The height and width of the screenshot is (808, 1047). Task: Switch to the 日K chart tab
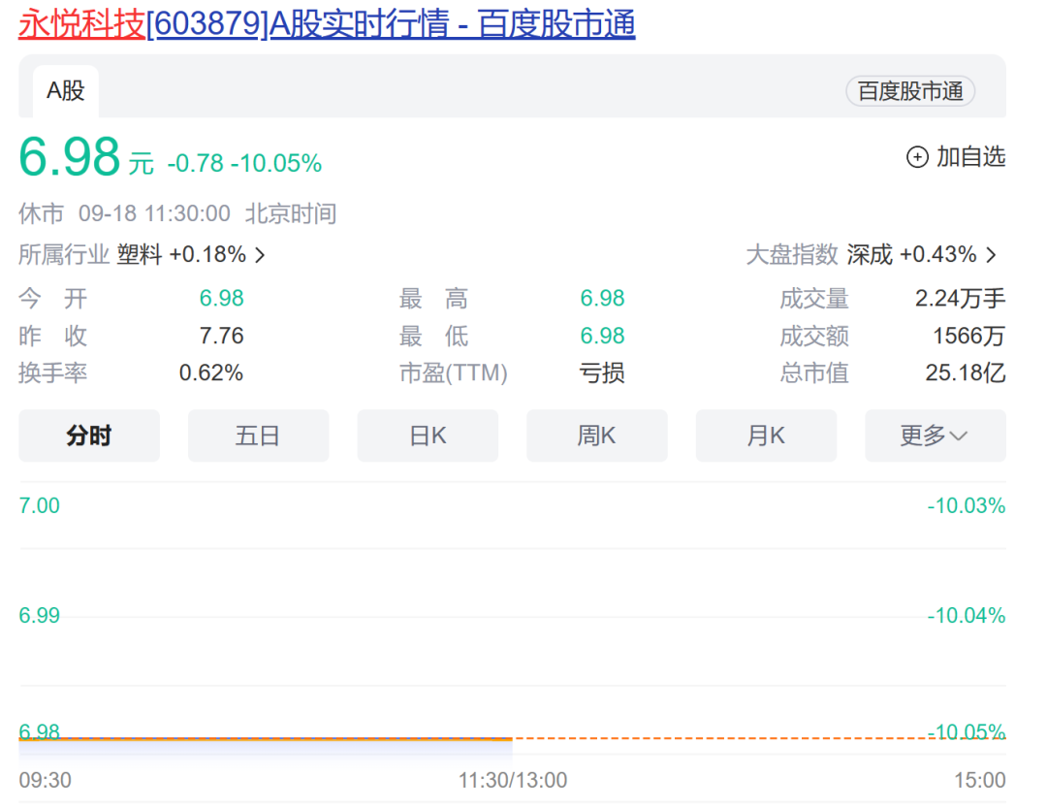click(428, 436)
